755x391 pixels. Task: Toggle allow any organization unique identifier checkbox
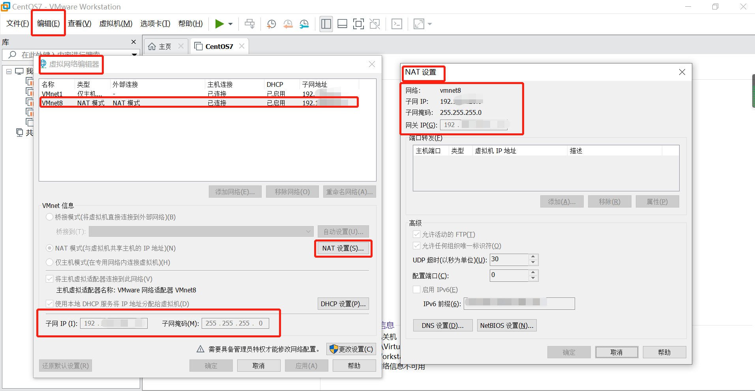(x=416, y=246)
